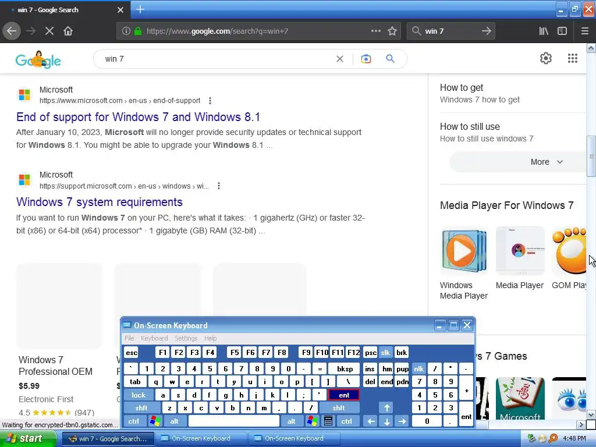This screenshot has height=447, width=596.
Task: Open On-Screen Keyboard Keyboard menu
Action: (154, 338)
